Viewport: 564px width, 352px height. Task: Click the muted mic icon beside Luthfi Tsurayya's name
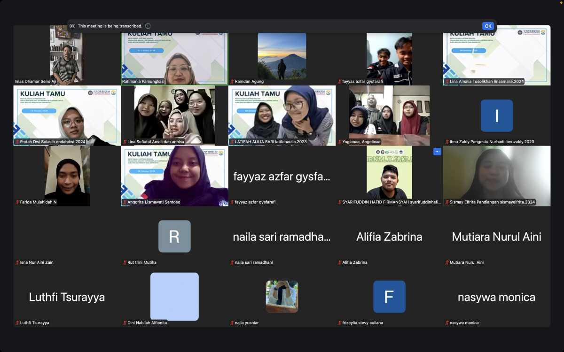pyautogui.click(x=17, y=323)
